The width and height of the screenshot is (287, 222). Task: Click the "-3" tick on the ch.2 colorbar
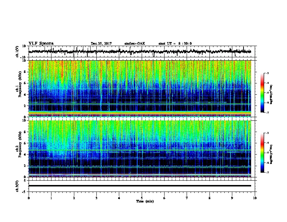(x=267, y=133)
